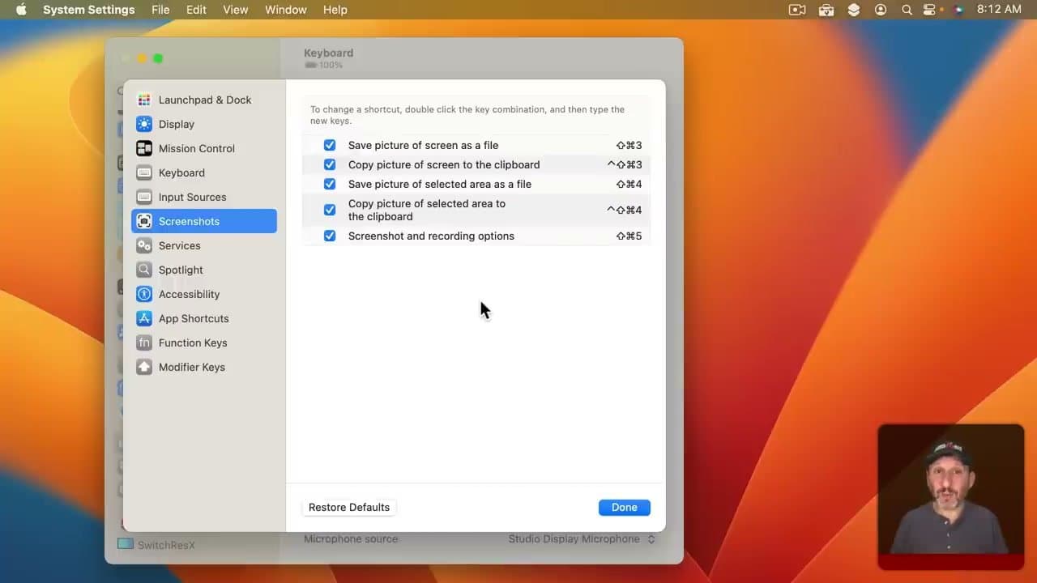Click the App Shortcuts icon
Image resolution: width=1037 pixels, height=583 pixels.
point(144,318)
